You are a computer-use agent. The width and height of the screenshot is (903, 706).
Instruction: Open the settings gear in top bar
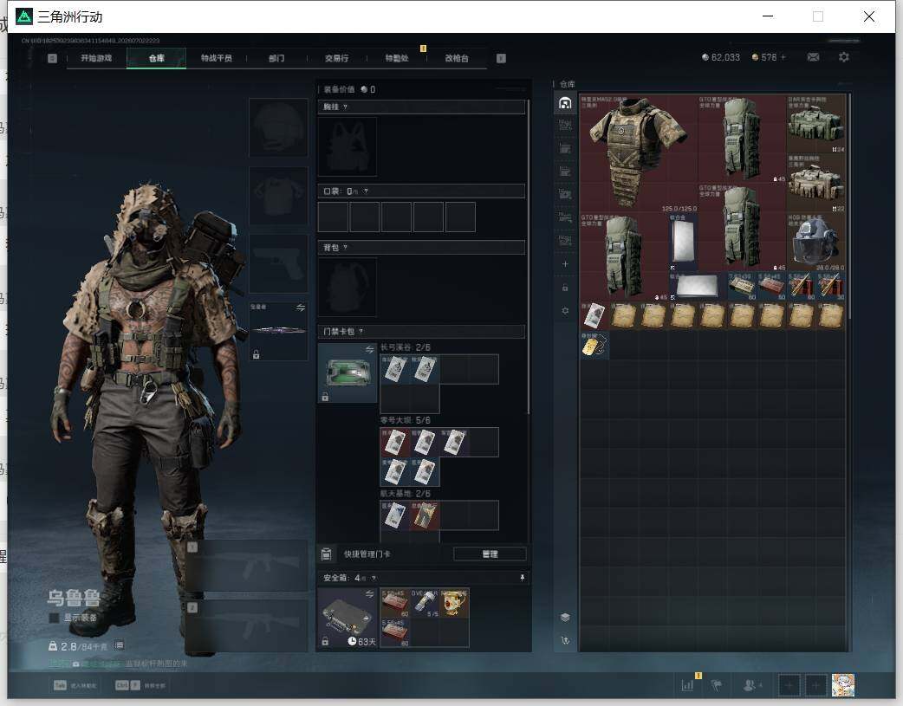(x=844, y=57)
